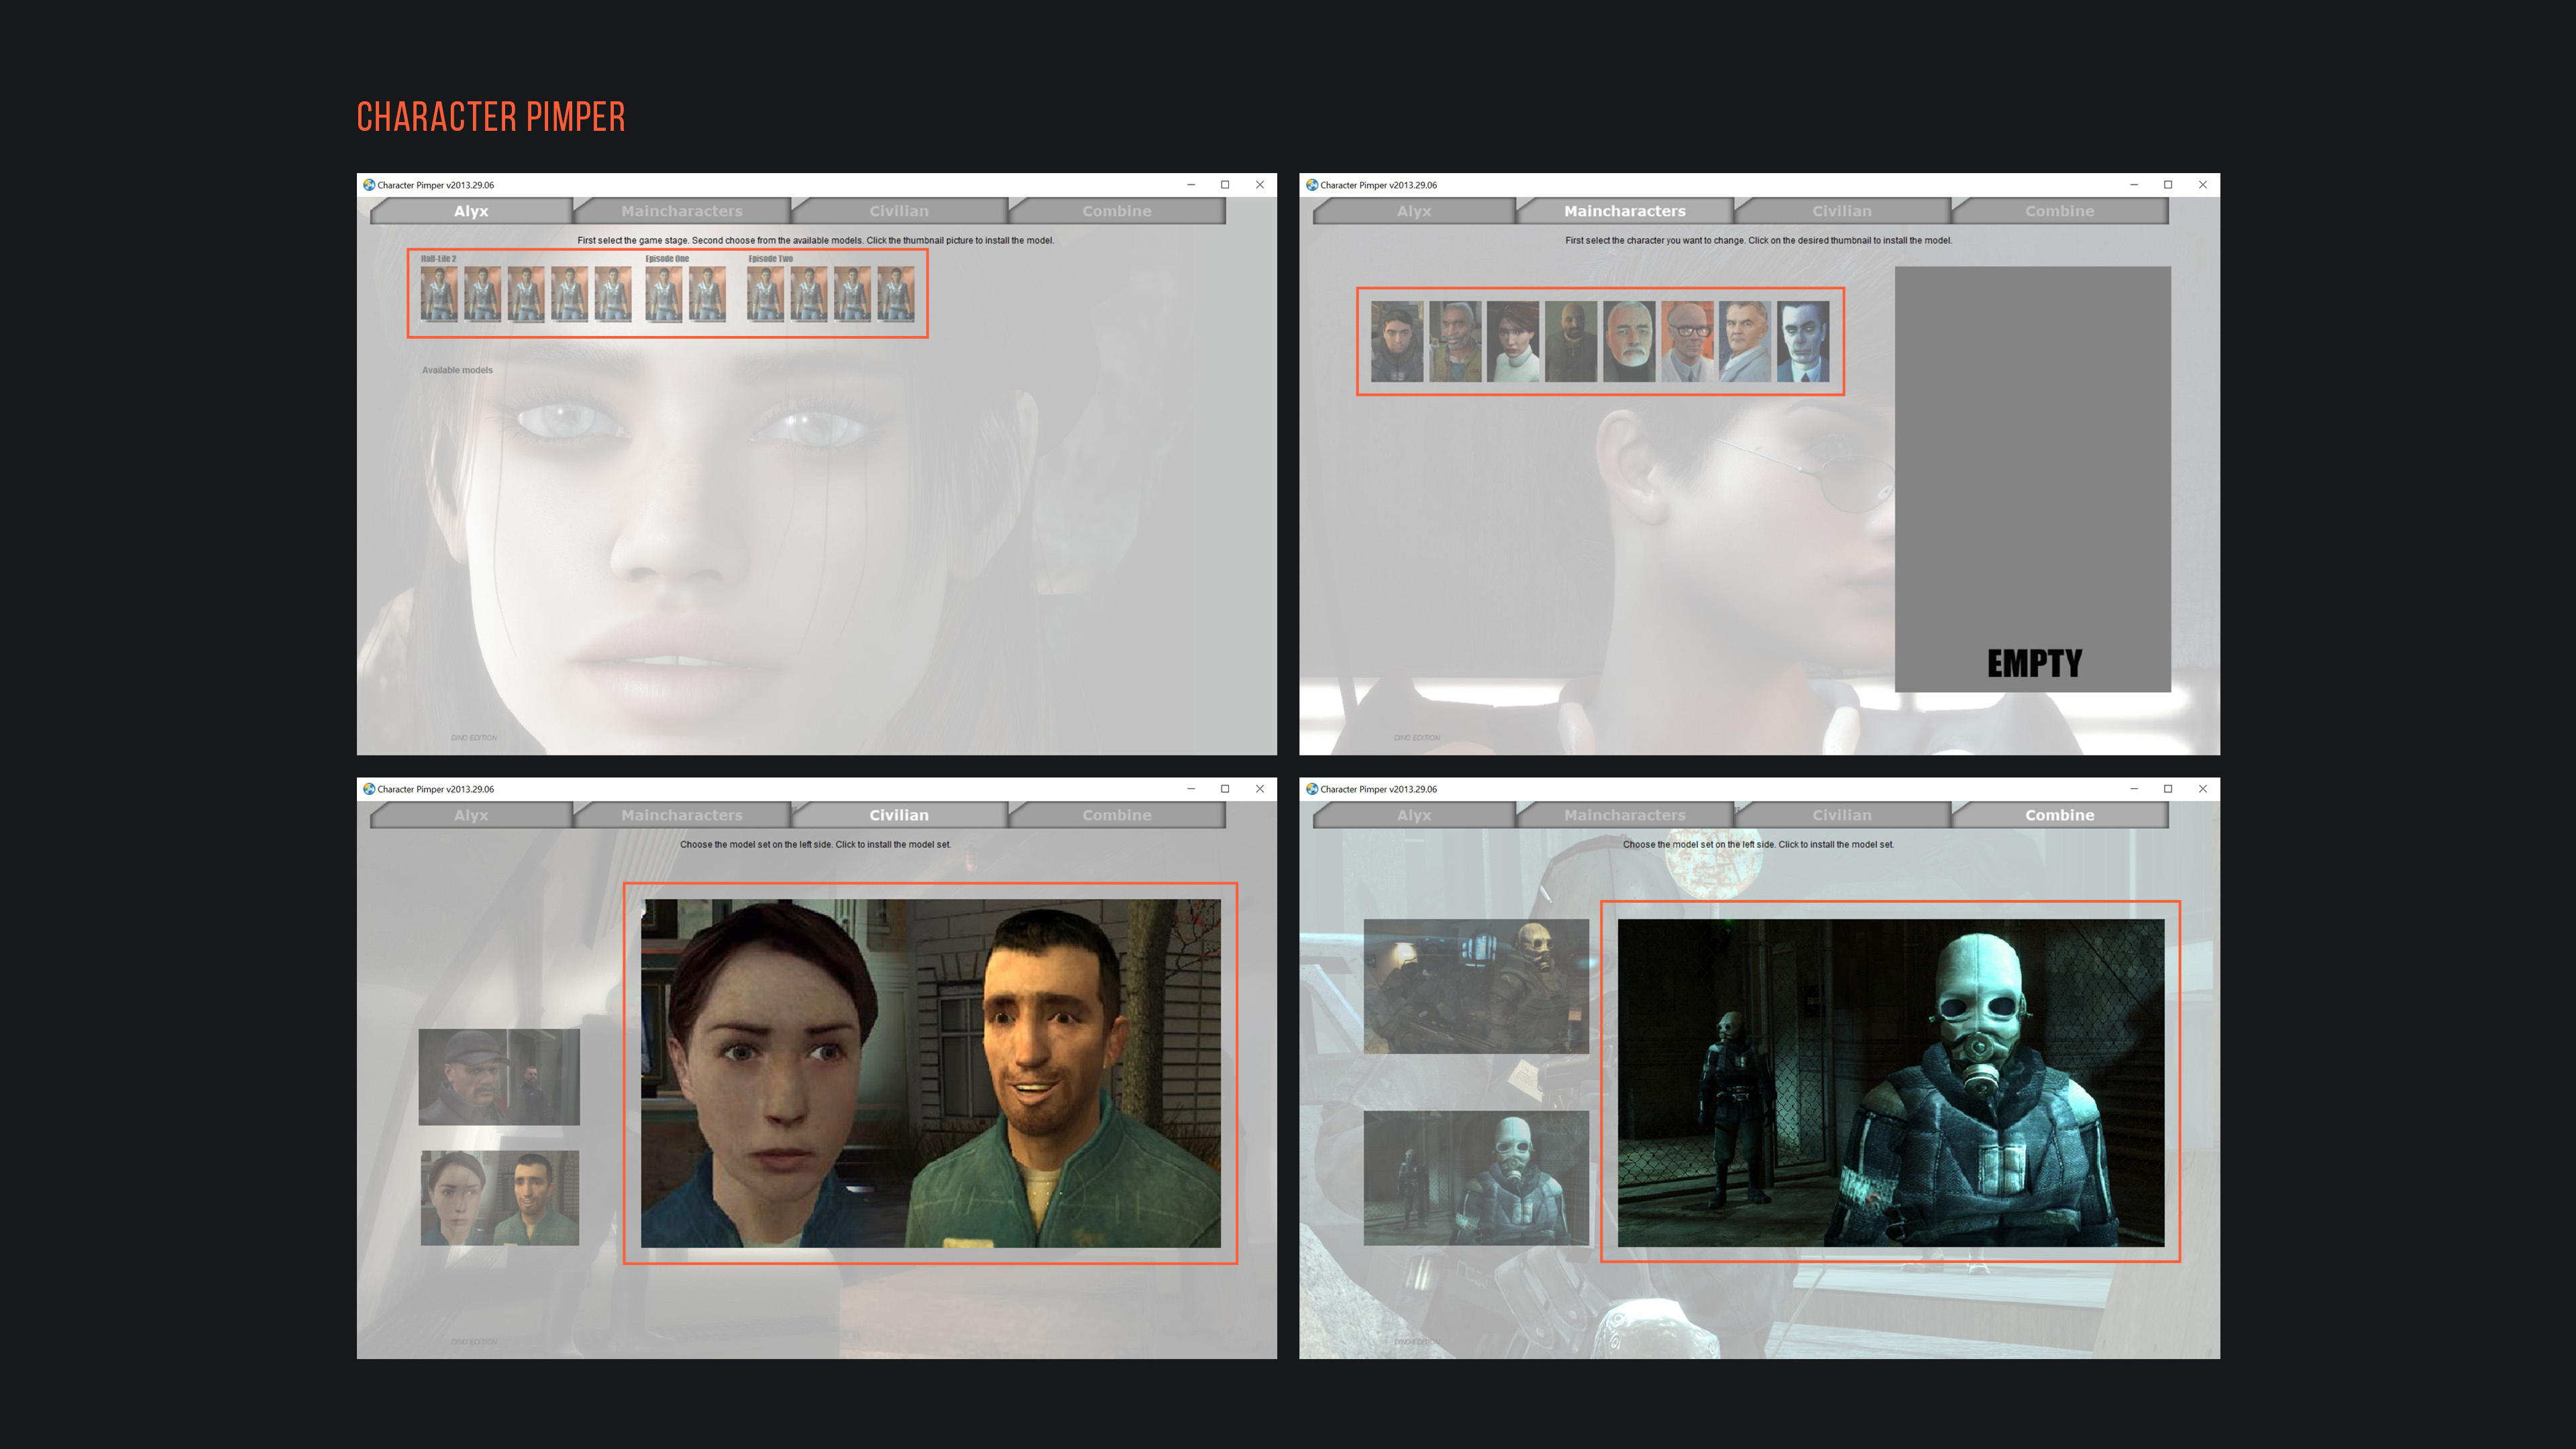Open Combine tab in the window with EMPTY panel

point(2060,211)
